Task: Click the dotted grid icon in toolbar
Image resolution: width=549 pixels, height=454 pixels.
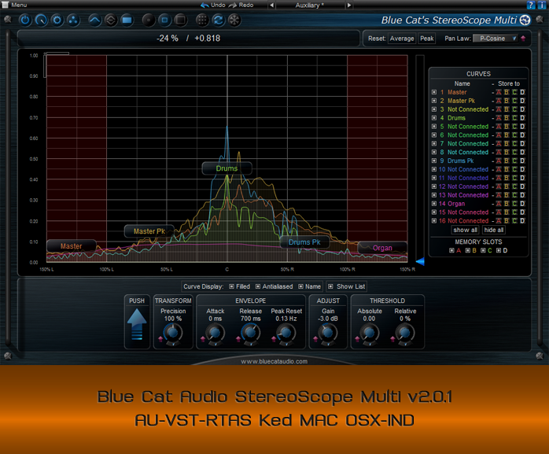Action: click(202, 20)
